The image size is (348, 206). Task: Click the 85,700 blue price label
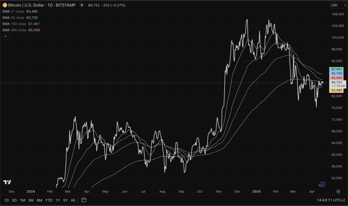point(336,73)
